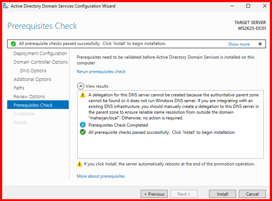272x201 pixels.
Task: Click the wizard app icon in title bar
Action: coord(5,6)
